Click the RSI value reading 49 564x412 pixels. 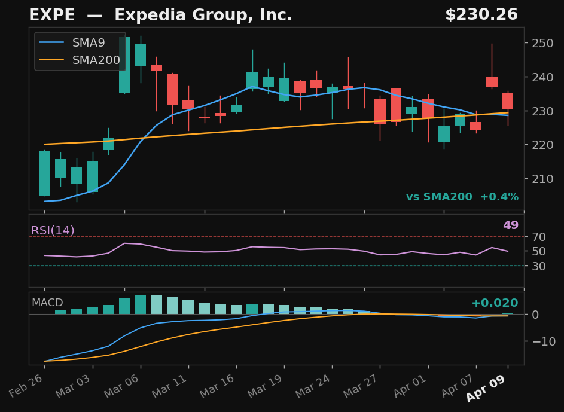pos(510,225)
